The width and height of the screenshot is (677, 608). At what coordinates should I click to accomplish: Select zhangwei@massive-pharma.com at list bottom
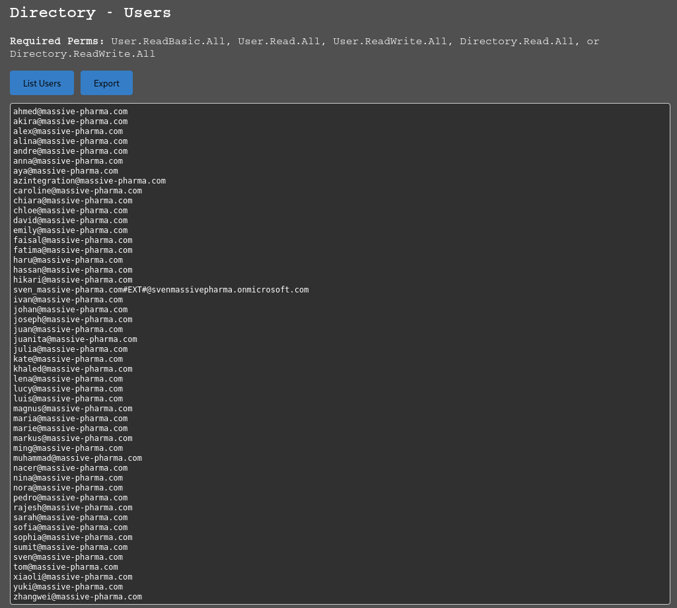pyautogui.click(x=77, y=597)
